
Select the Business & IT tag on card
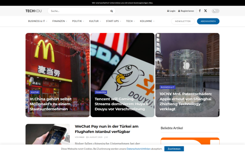167,87
